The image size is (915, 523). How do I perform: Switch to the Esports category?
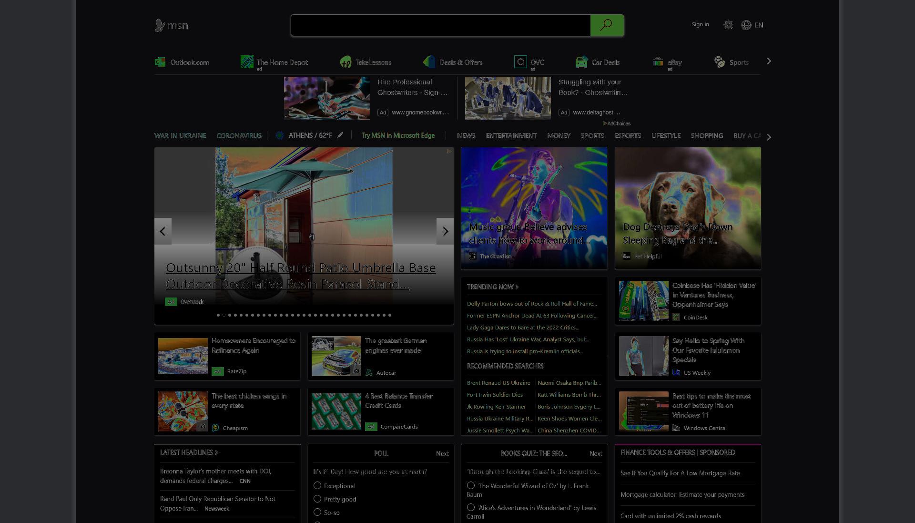click(x=628, y=136)
